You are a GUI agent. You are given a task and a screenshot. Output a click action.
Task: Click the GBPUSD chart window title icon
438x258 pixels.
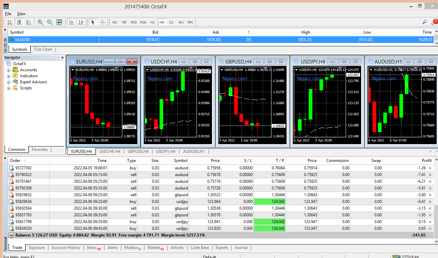click(x=221, y=61)
